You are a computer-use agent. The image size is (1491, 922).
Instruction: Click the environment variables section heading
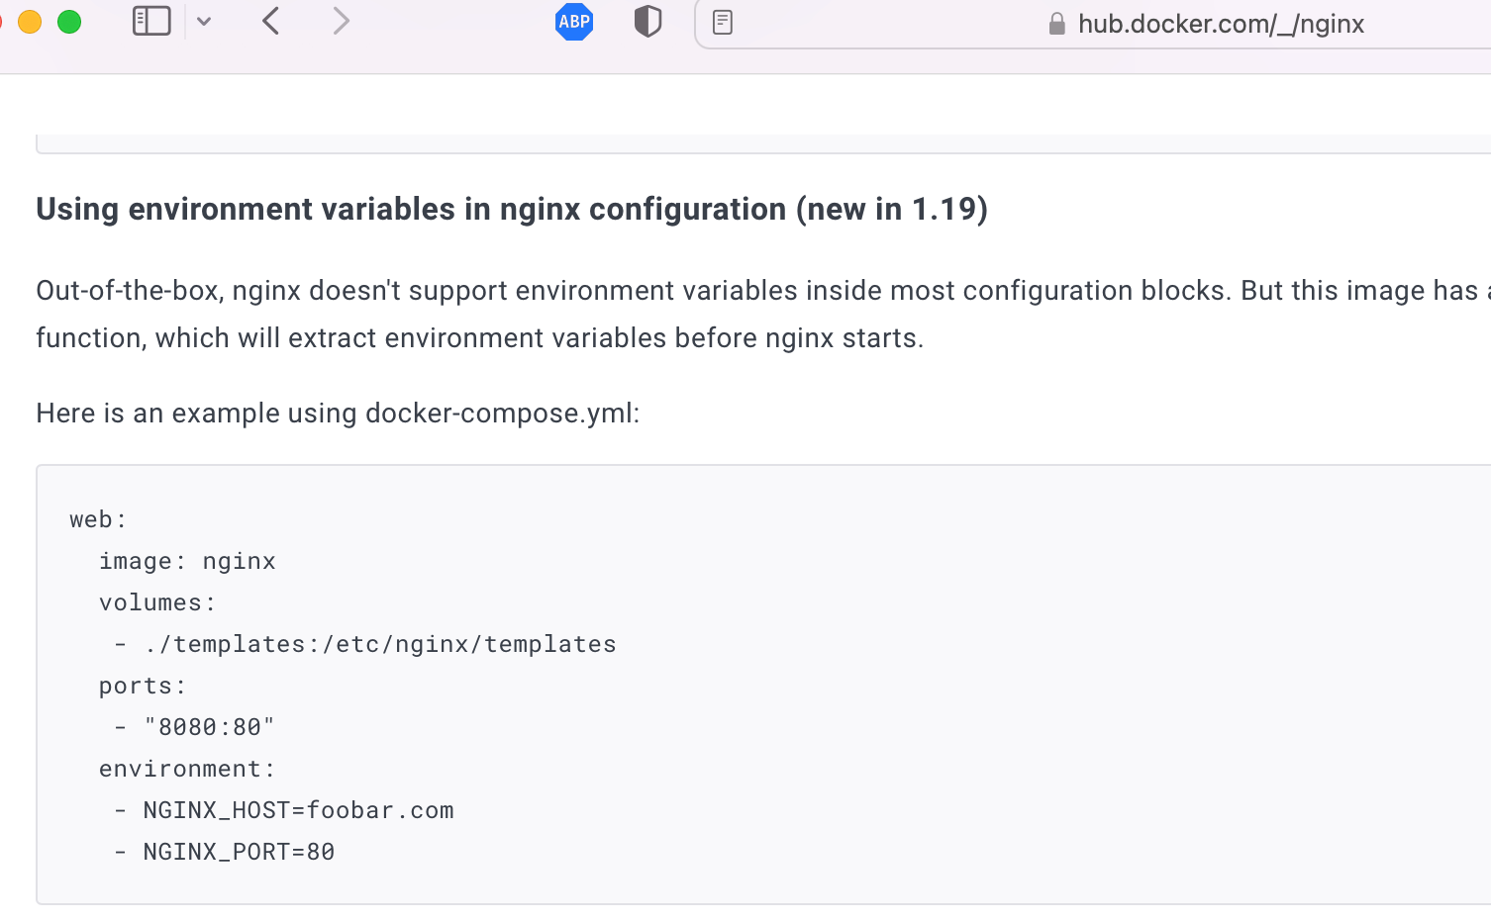pos(512,209)
